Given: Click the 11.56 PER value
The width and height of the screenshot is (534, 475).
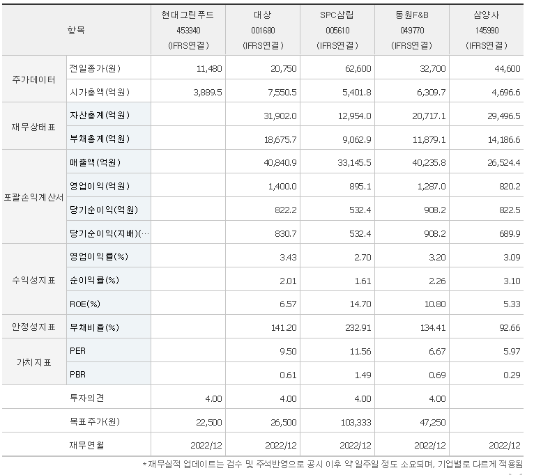Looking at the screenshot, I should [x=360, y=351].
